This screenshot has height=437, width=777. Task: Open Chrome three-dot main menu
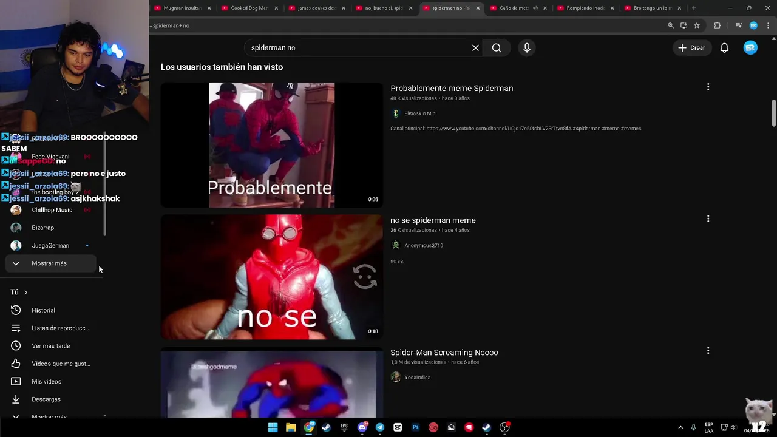pyautogui.click(x=767, y=25)
